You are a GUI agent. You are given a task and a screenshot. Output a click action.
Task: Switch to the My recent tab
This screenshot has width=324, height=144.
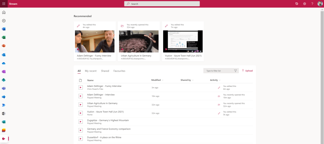point(90,71)
